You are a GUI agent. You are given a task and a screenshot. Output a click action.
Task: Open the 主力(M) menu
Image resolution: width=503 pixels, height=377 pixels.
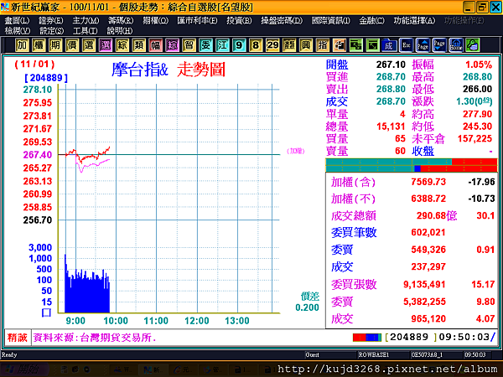[x=86, y=21]
